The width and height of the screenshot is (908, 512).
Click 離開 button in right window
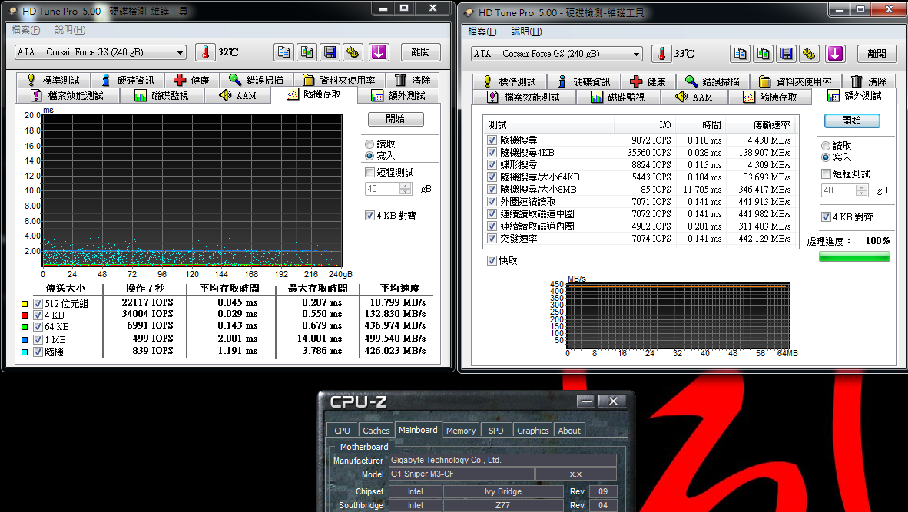point(877,54)
